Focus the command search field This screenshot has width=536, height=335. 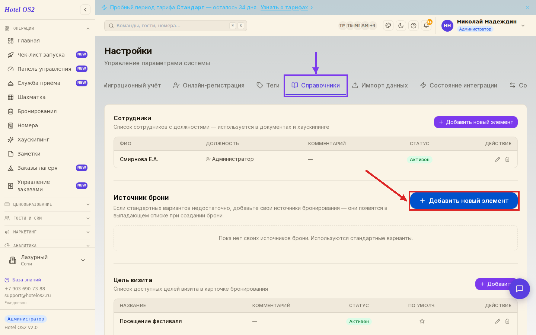click(x=176, y=26)
